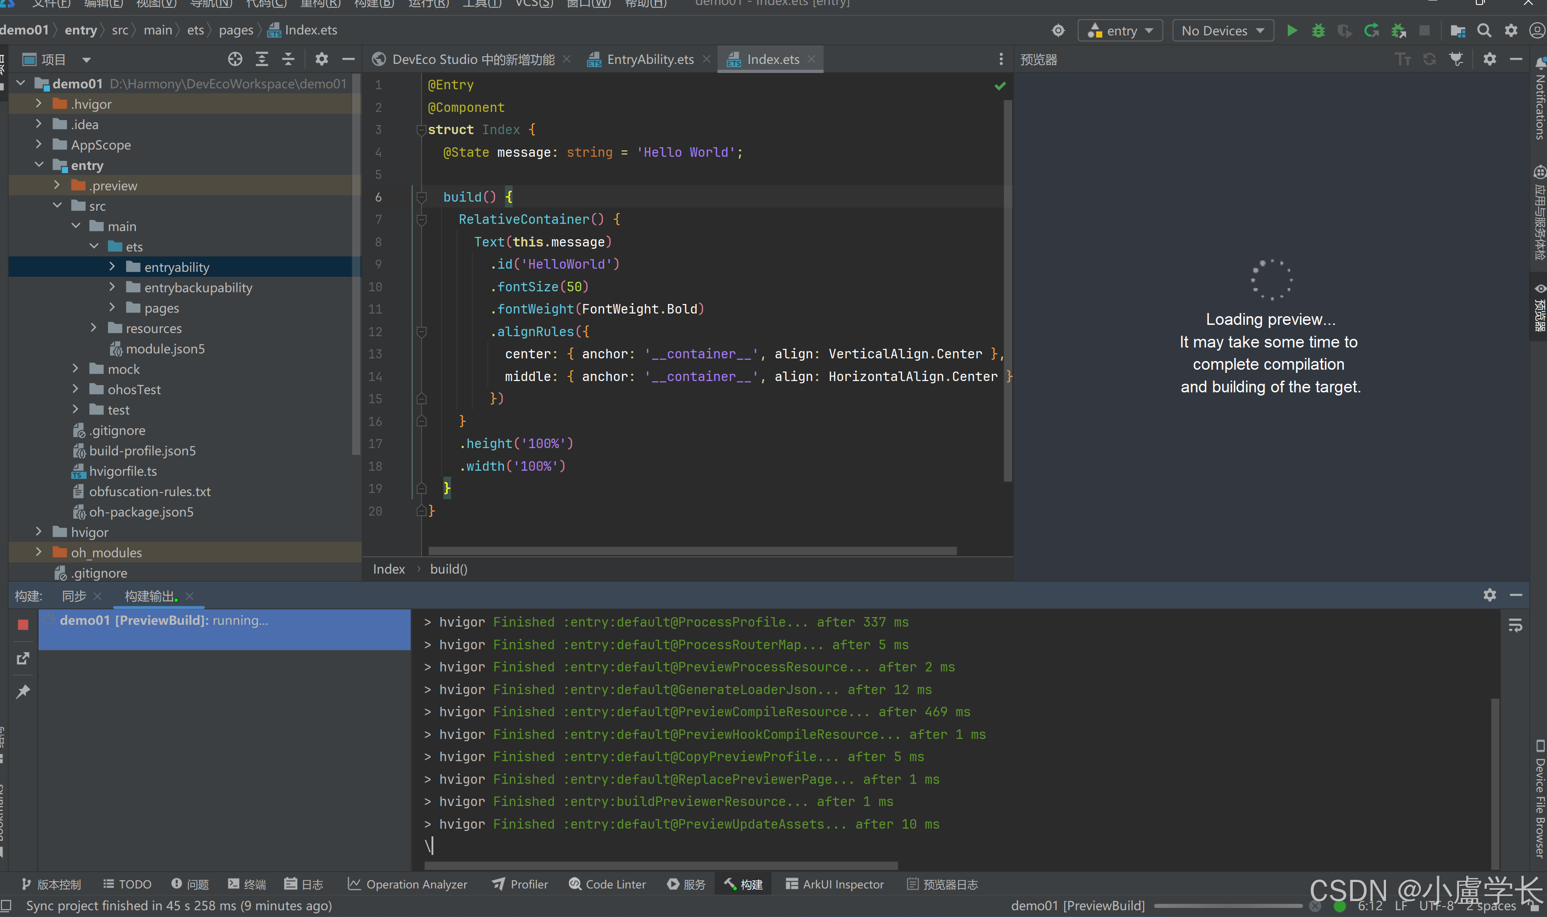Expand the AppScope folder
The height and width of the screenshot is (917, 1547).
pos(39,144)
